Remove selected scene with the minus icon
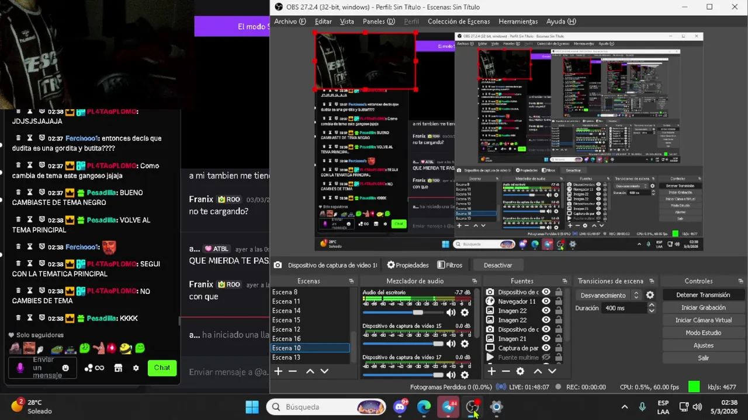 (x=293, y=371)
